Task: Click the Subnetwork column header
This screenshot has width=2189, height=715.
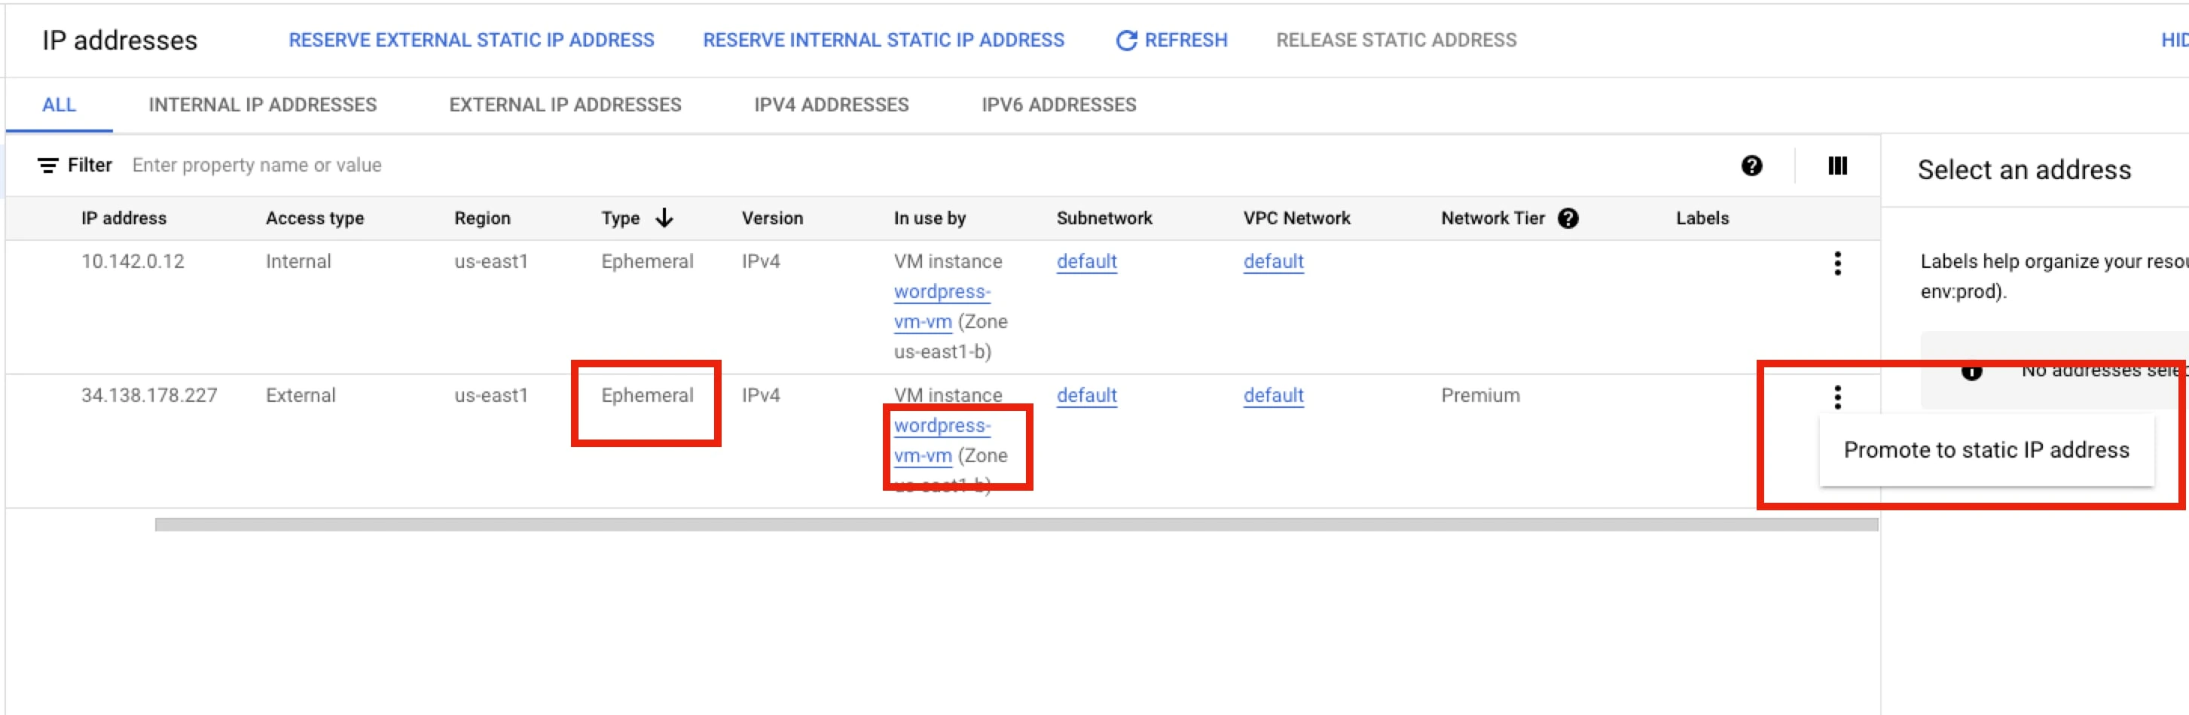Action: [x=1104, y=218]
